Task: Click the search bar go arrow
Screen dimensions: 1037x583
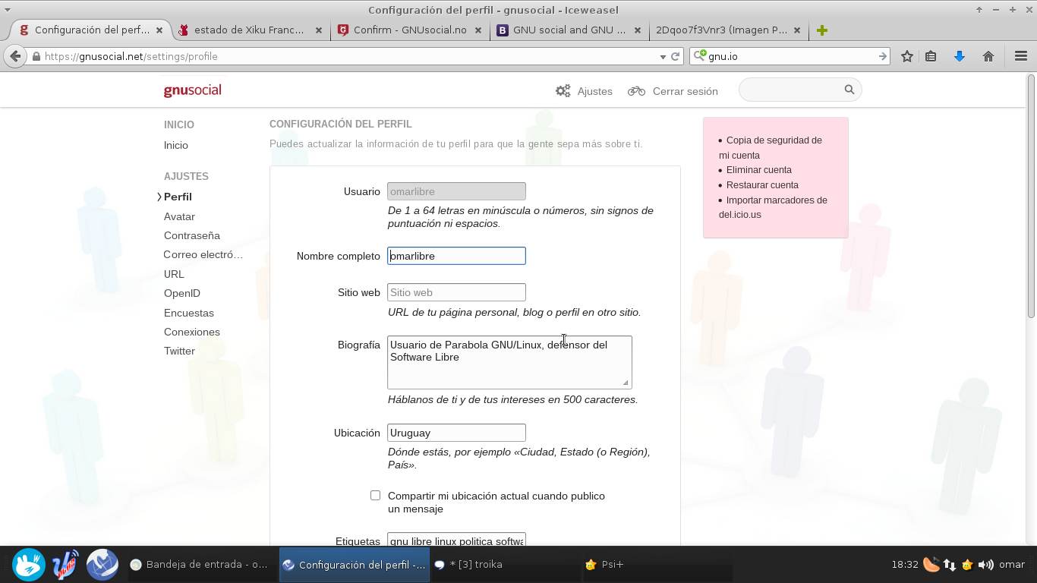Action: [x=883, y=56]
